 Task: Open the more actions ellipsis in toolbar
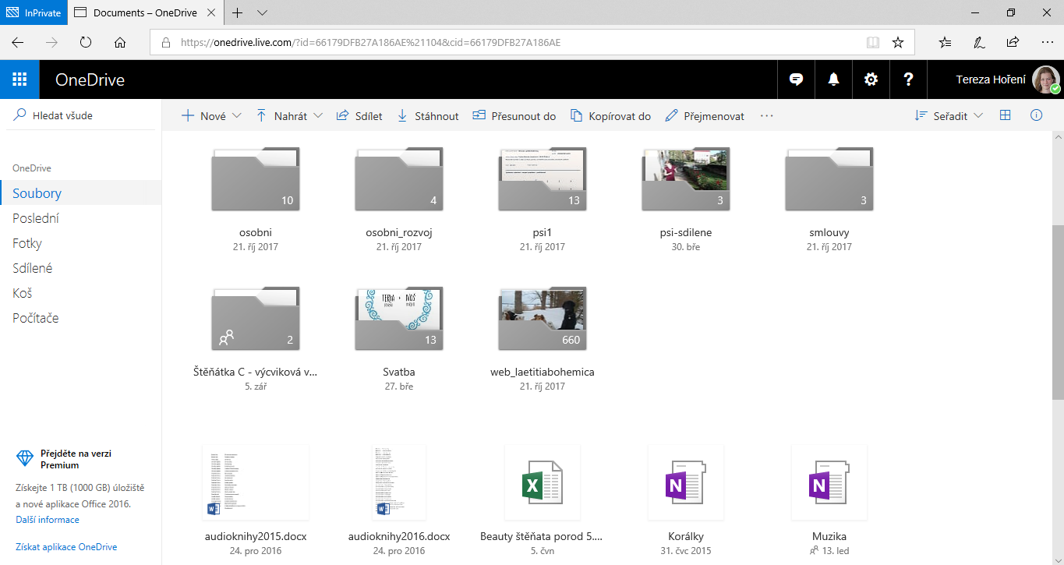[766, 115]
